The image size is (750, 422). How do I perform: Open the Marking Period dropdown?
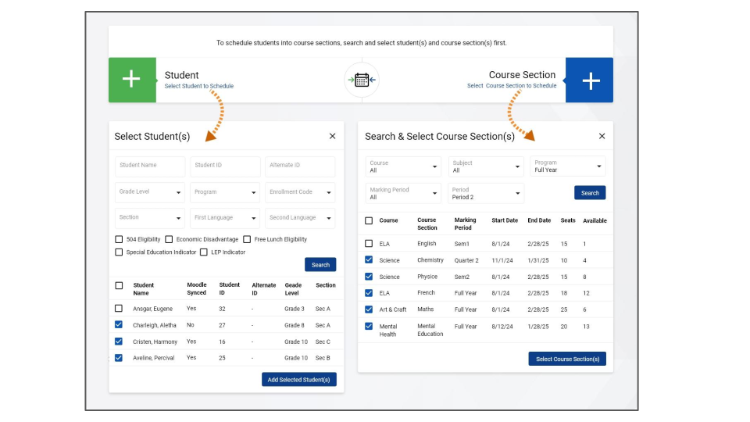(403, 193)
